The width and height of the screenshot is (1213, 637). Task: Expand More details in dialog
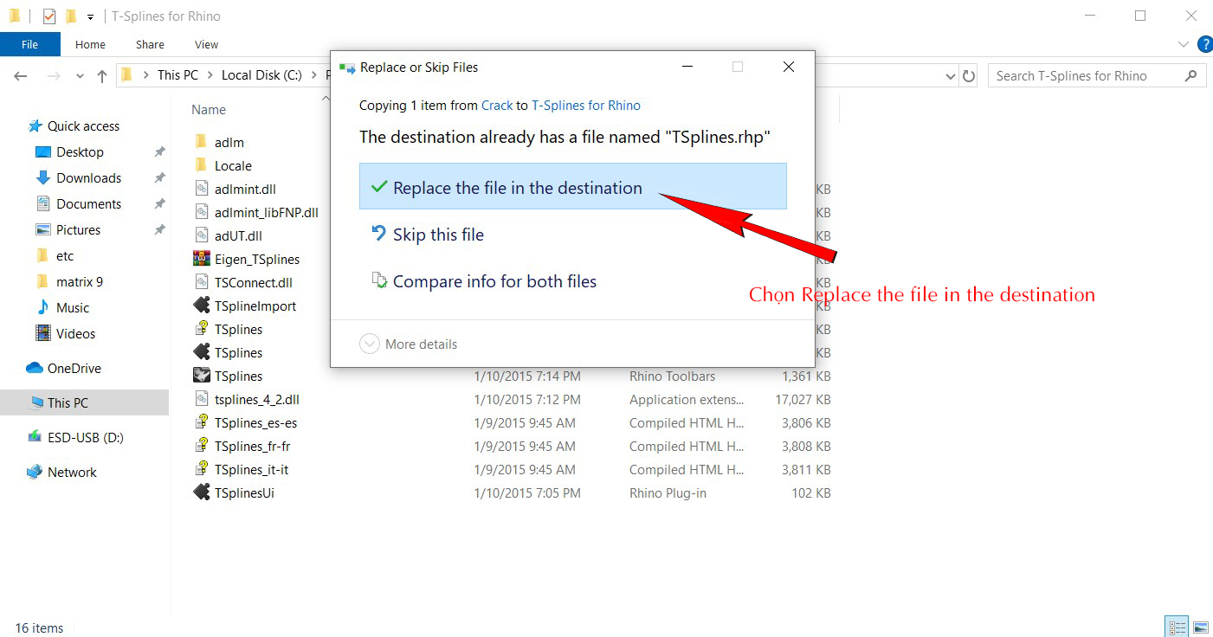[409, 344]
